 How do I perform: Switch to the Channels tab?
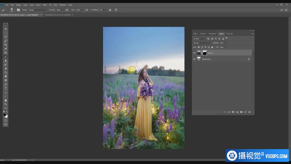tap(230, 34)
